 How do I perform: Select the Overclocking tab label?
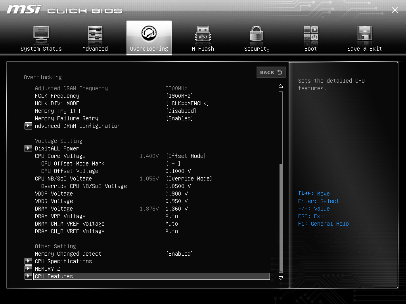149,49
